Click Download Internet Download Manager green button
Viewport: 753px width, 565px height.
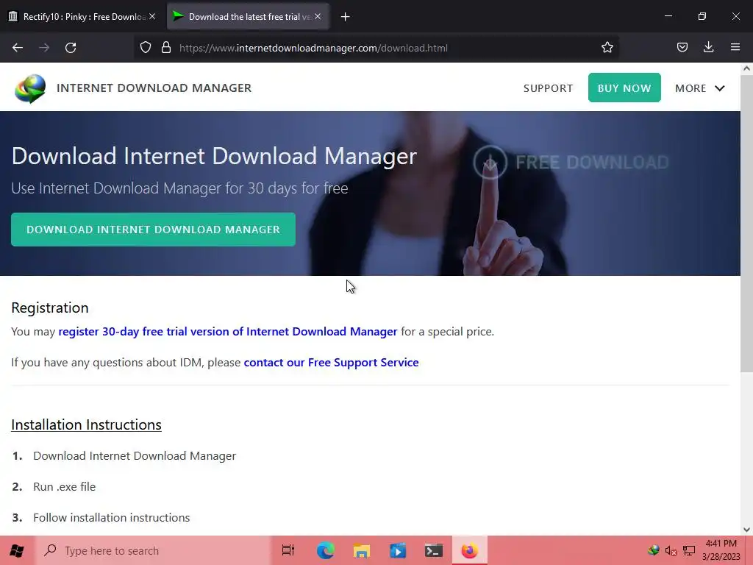(153, 230)
